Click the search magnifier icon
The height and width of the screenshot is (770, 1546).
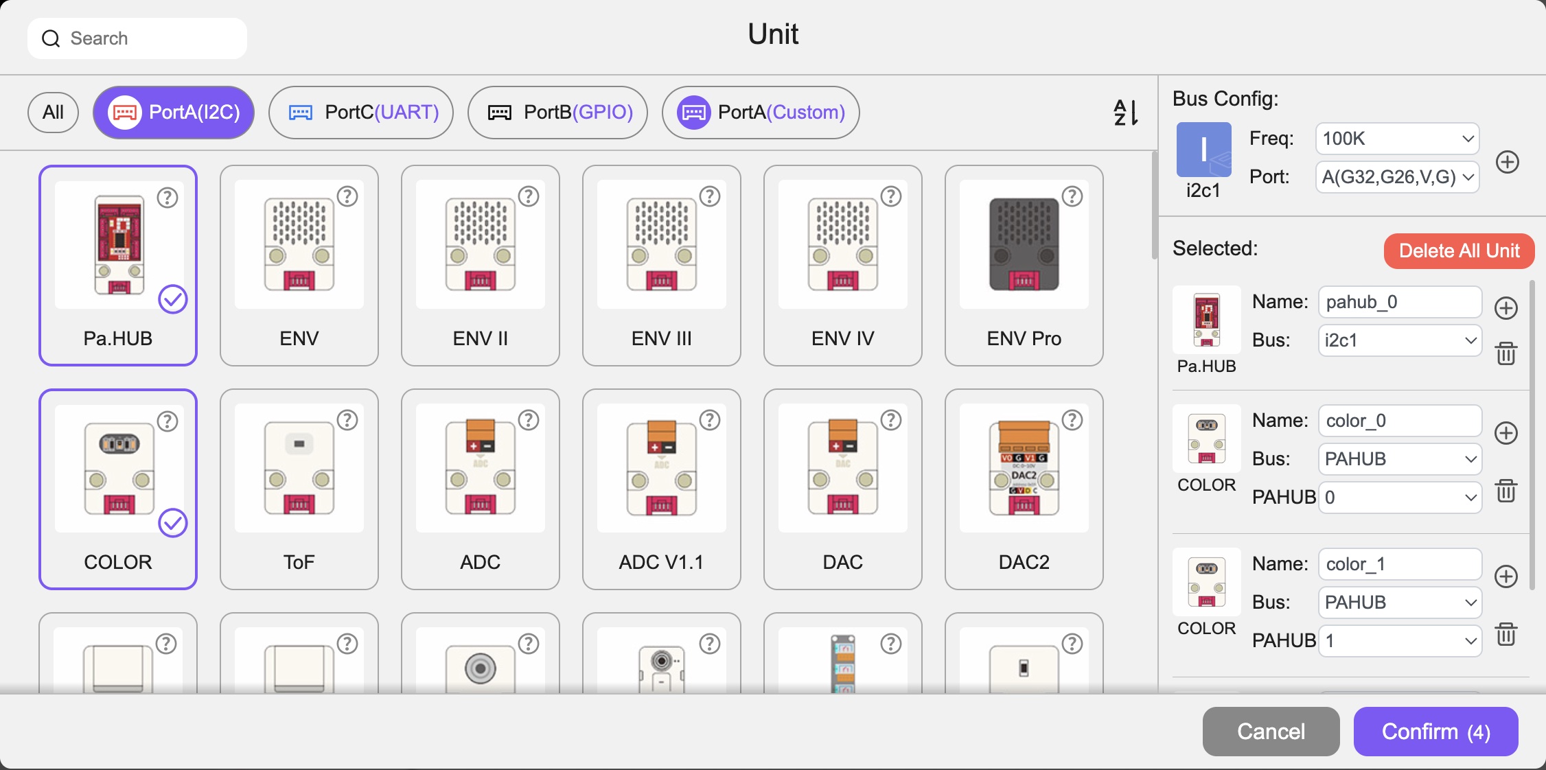click(x=51, y=38)
